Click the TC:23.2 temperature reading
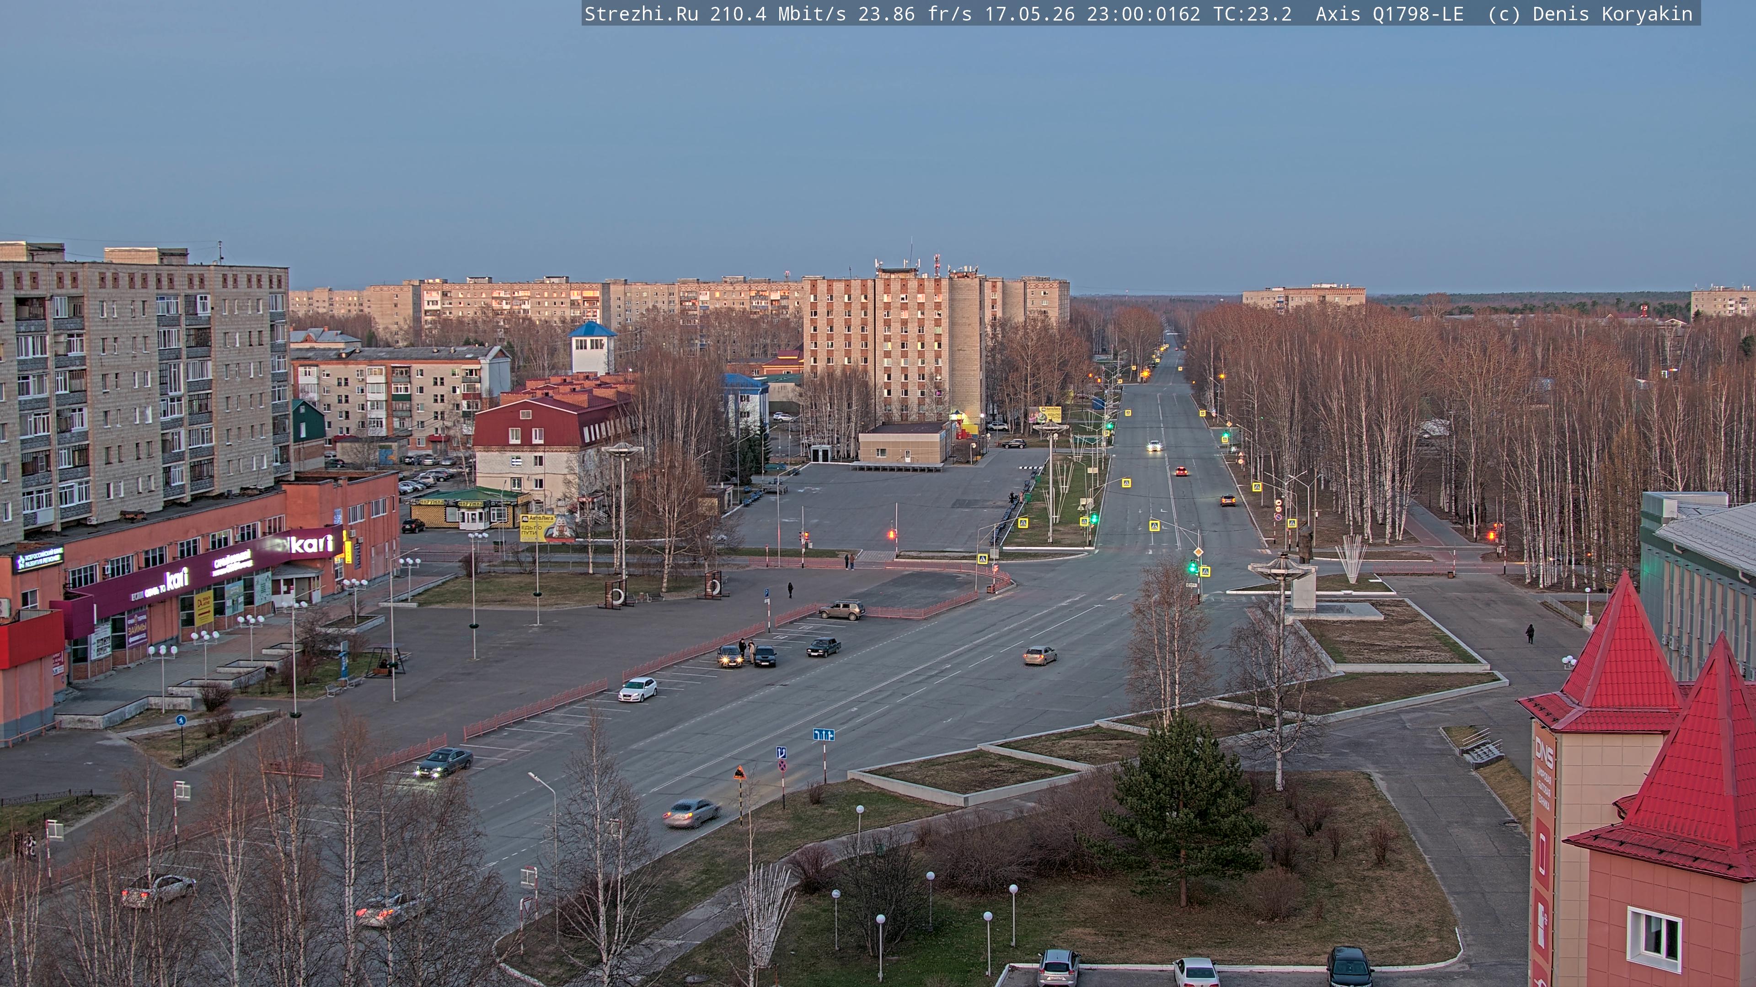 coord(1252,14)
